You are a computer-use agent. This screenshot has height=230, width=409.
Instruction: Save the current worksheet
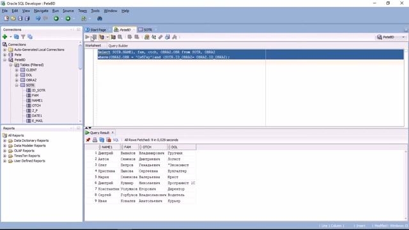(20, 19)
